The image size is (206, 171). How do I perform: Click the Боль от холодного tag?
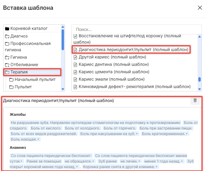pyautogui.click(x=83, y=128)
